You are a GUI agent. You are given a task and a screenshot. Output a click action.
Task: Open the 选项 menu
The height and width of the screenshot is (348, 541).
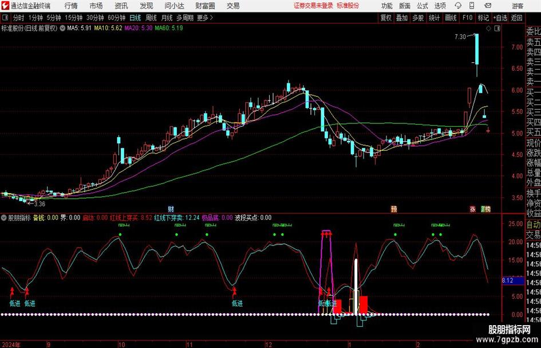[x=440, y=6]
